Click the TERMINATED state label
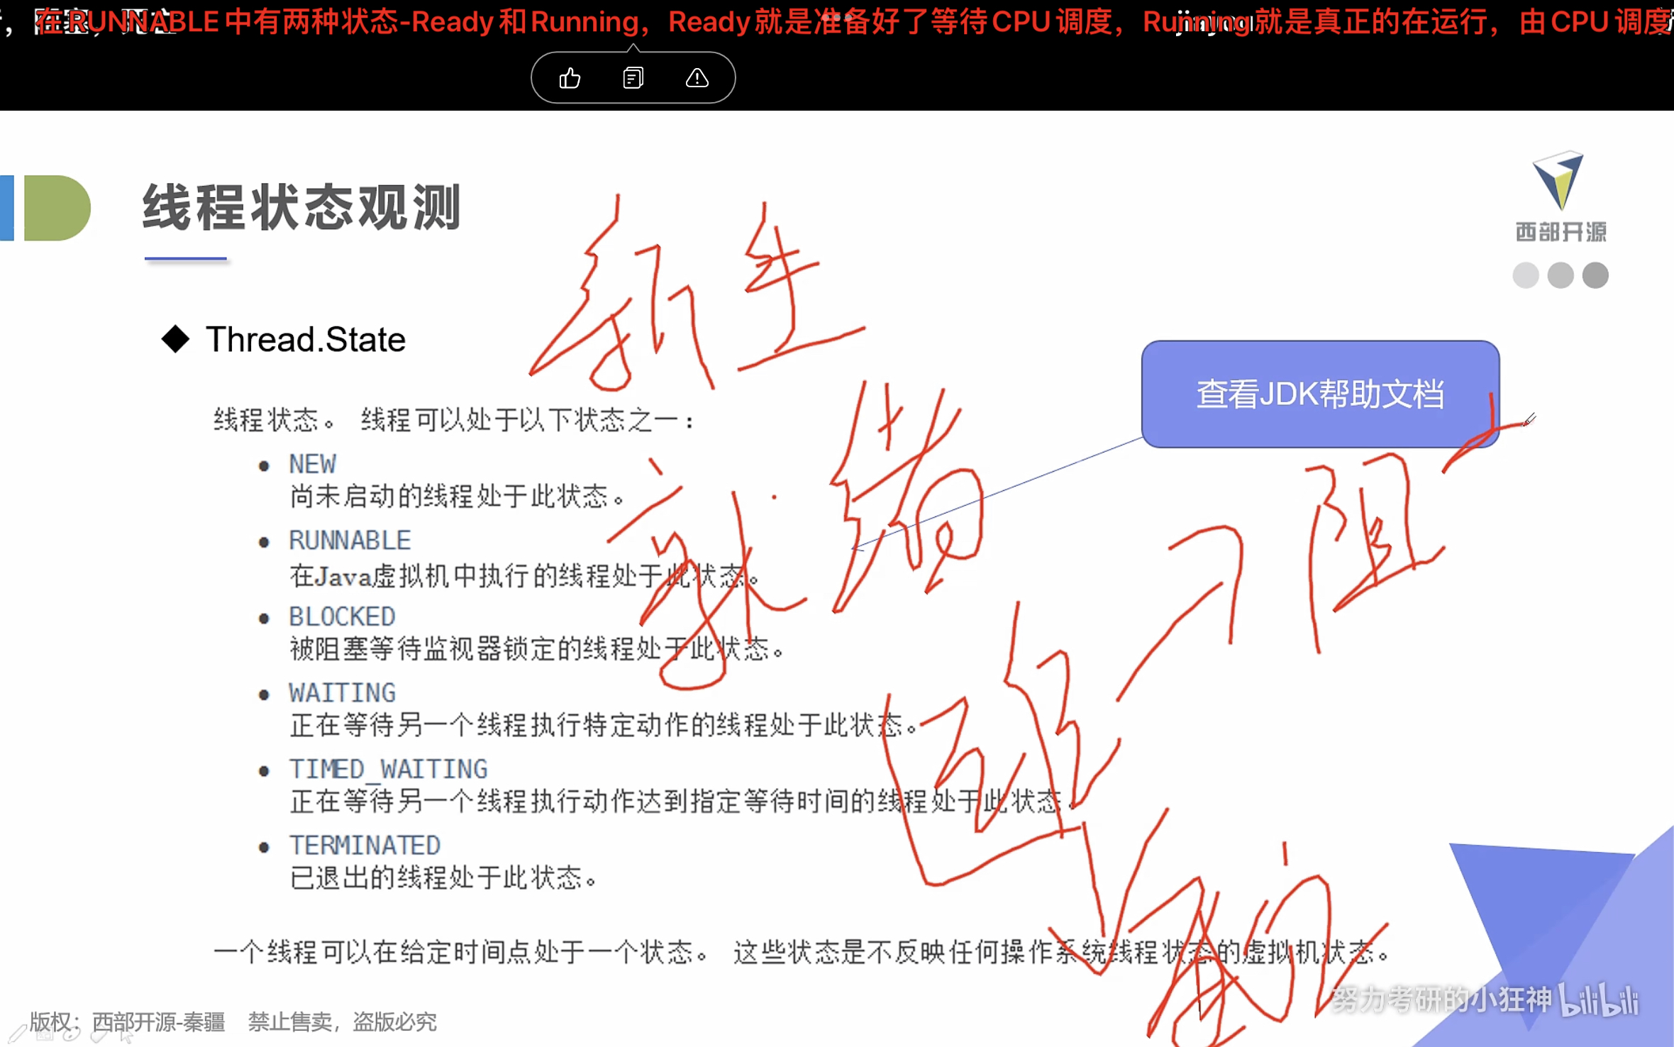This screenshot has height=1047, width=1674. coord(365,846)
